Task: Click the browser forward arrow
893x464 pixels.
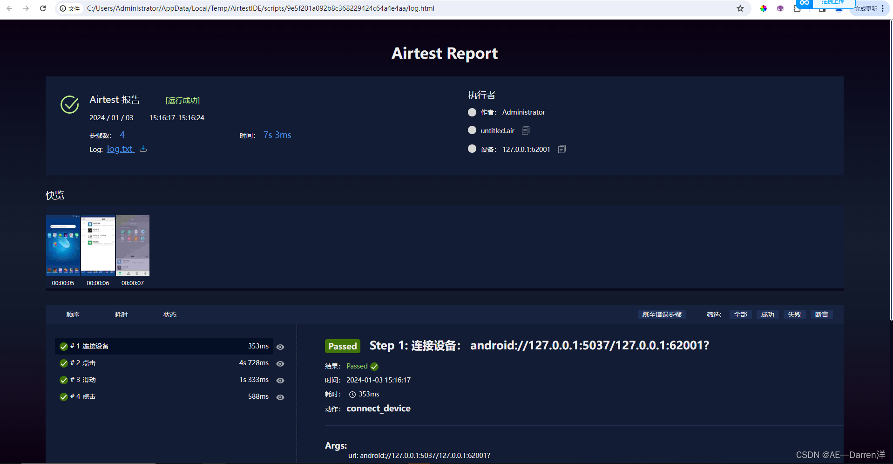Action: [26, 8]
